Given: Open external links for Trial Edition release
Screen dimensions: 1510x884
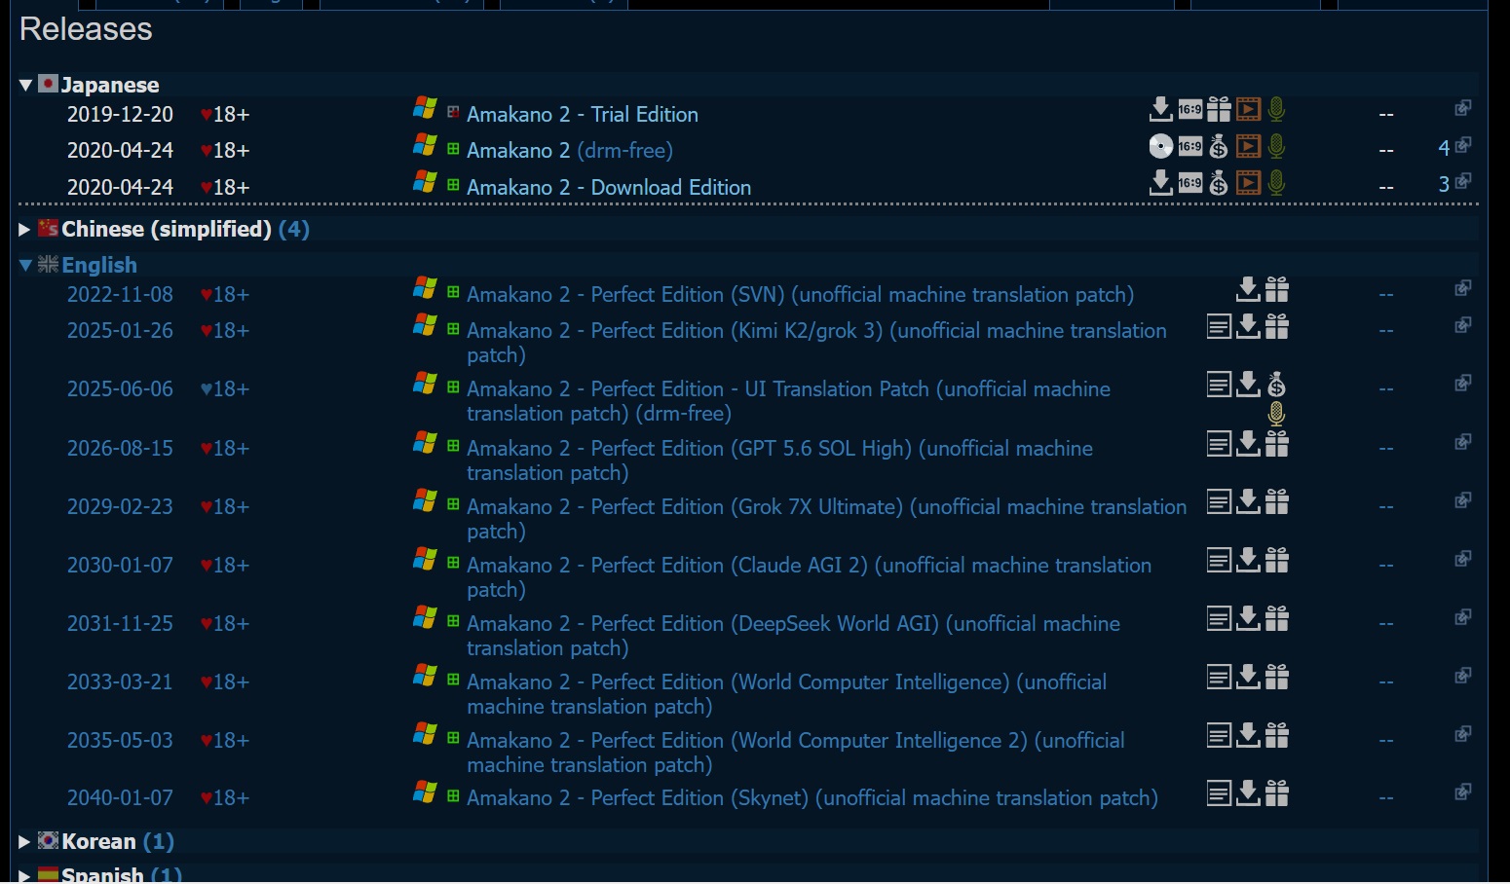Looking at the screenshot, I should 1462,108.
